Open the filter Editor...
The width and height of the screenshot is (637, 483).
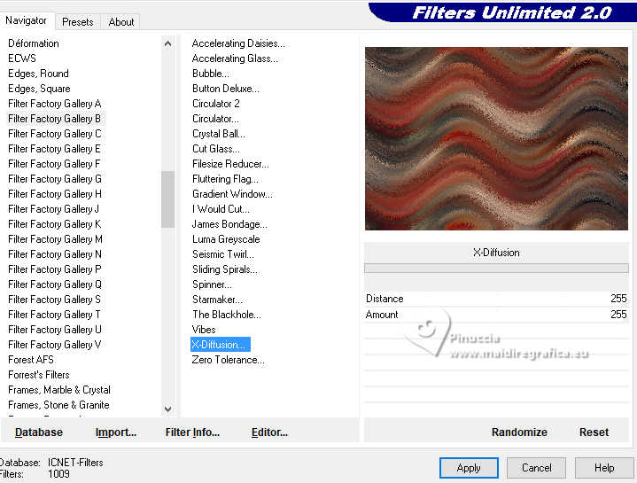click(269, 432)
